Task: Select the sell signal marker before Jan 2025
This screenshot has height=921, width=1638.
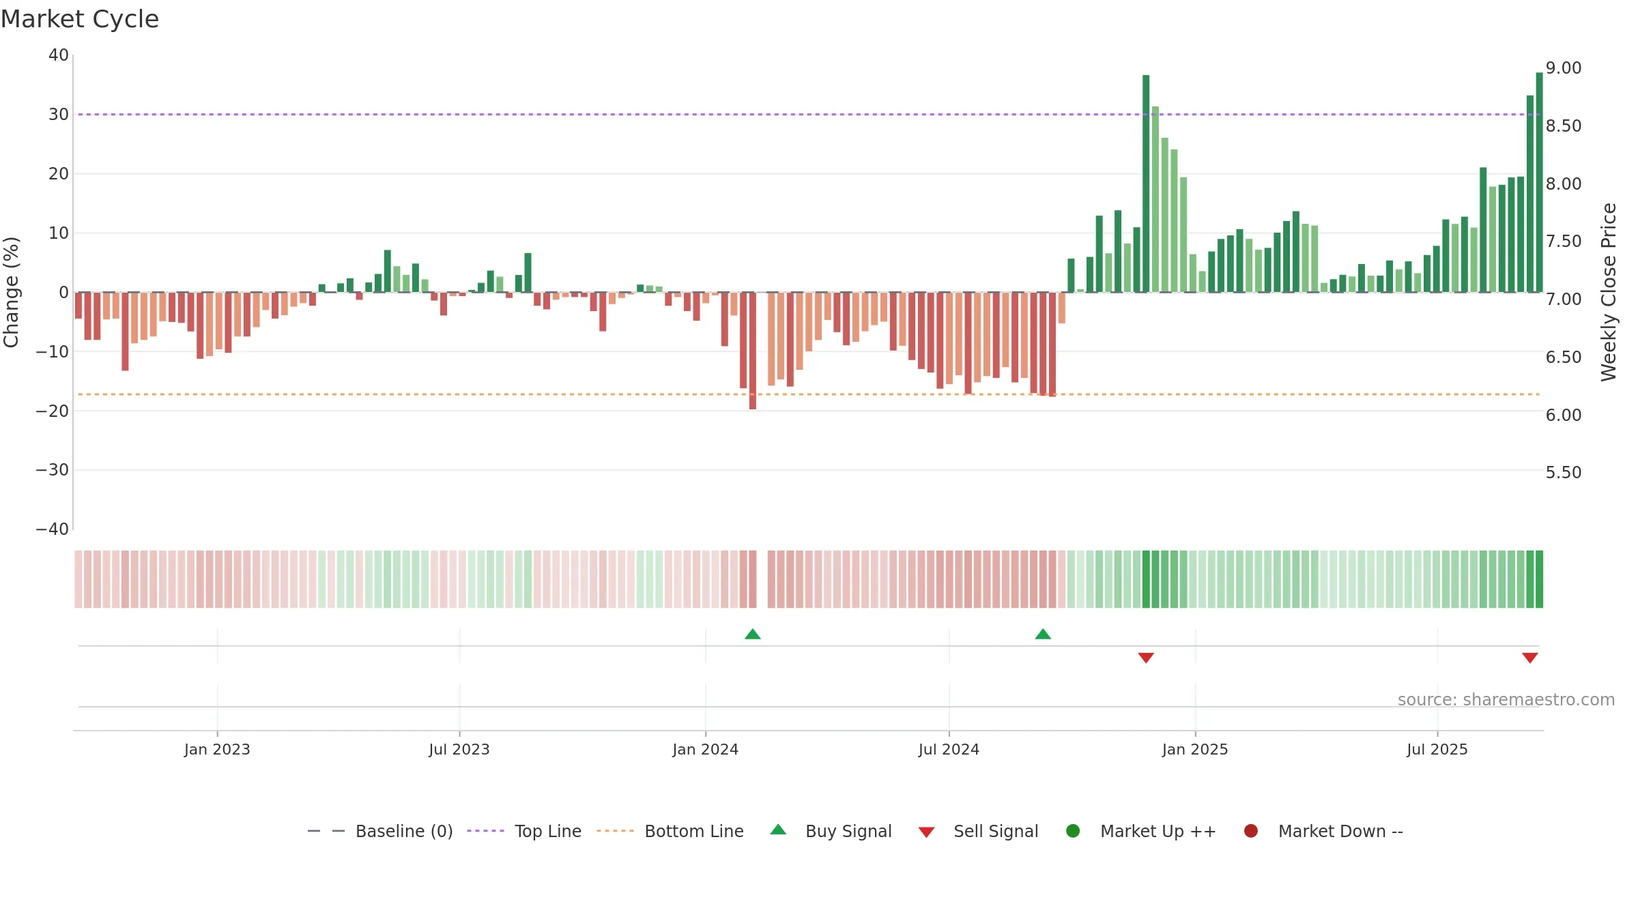Action: pyautogui.click(x=1146, y=658)
